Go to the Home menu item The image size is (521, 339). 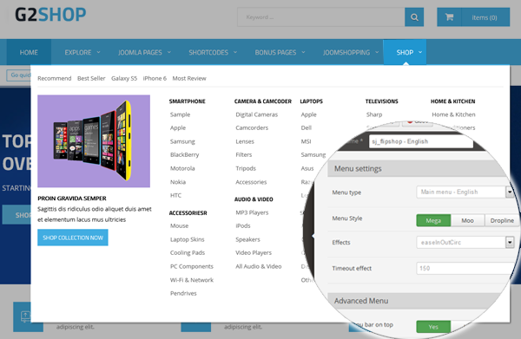point(29,52)
